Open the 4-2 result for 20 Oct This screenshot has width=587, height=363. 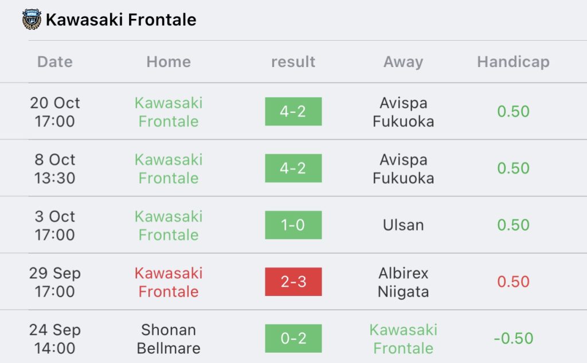pyautogui.click(x=293, y=112)
